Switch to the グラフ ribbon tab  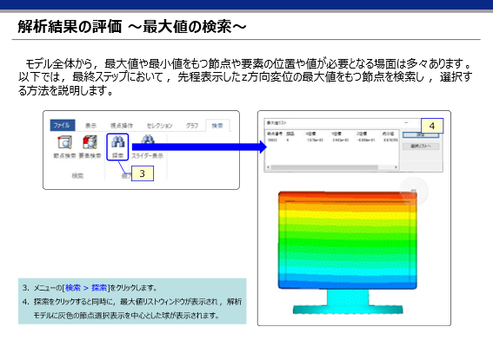(192, 126)
